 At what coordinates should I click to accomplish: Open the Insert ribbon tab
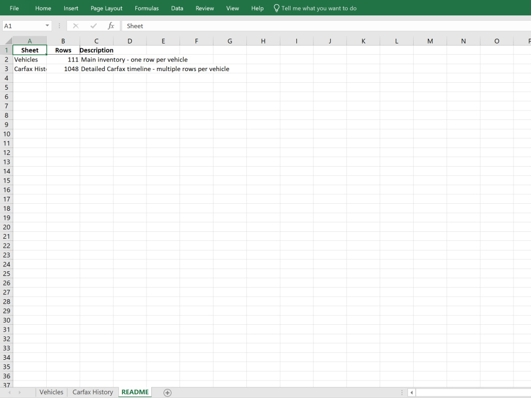click(x=71, y=8)
